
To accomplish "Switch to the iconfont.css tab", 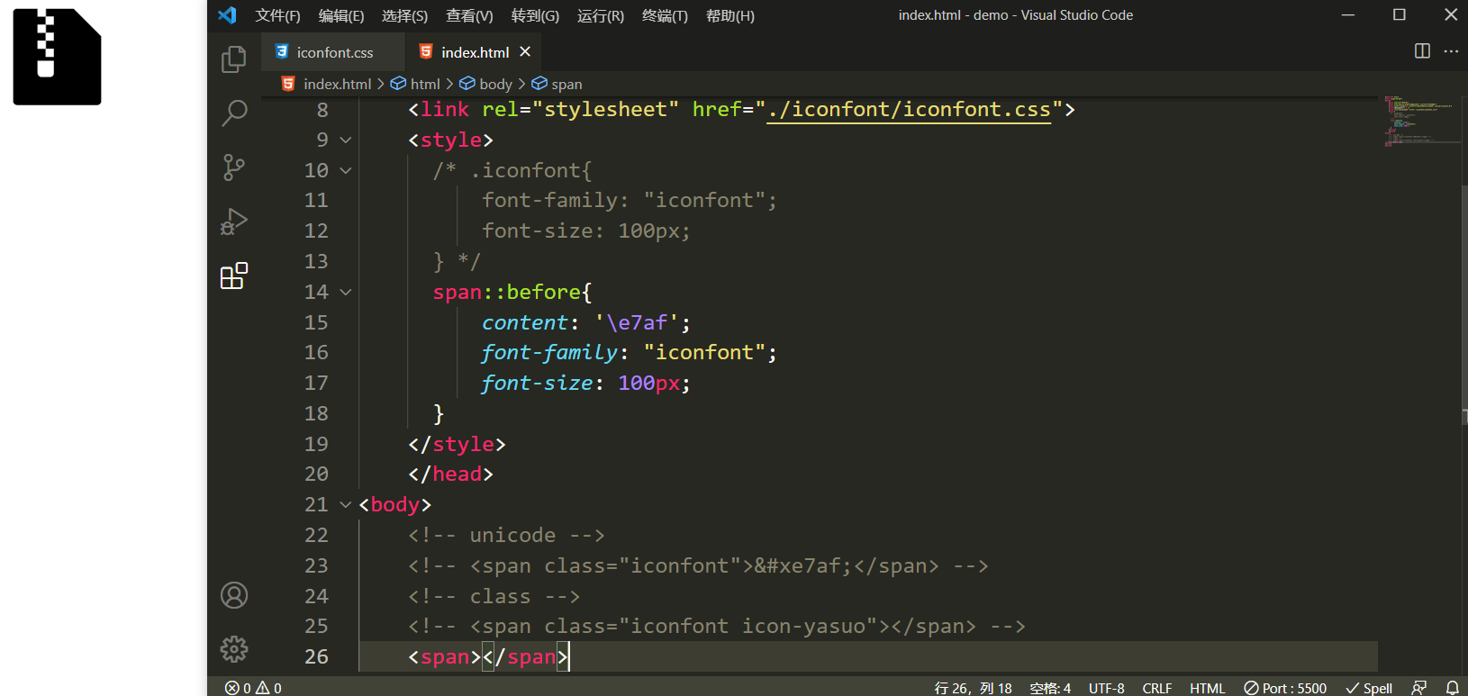I will 334,52.
